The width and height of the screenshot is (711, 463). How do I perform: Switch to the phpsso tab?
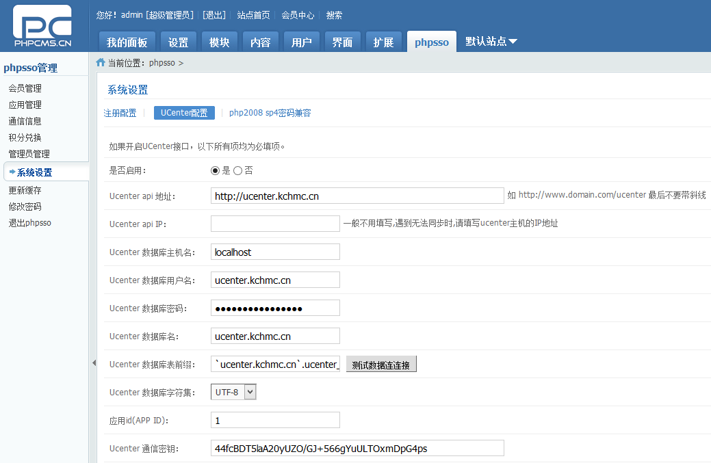pos(431,42)
